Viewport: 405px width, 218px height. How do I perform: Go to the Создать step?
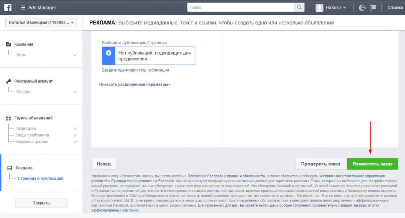[24, 92]
